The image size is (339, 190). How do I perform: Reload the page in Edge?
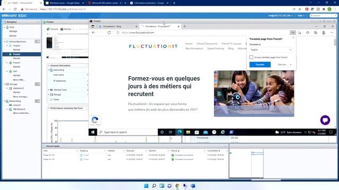pos(109,33)
